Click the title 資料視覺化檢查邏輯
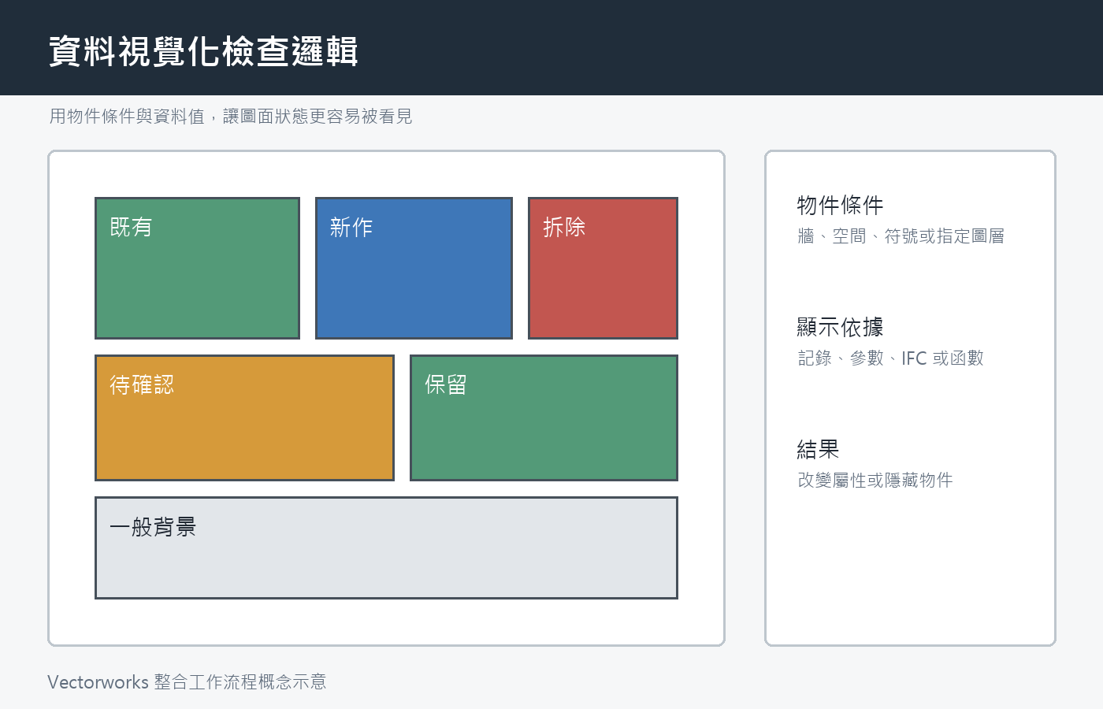 point(203,52)
